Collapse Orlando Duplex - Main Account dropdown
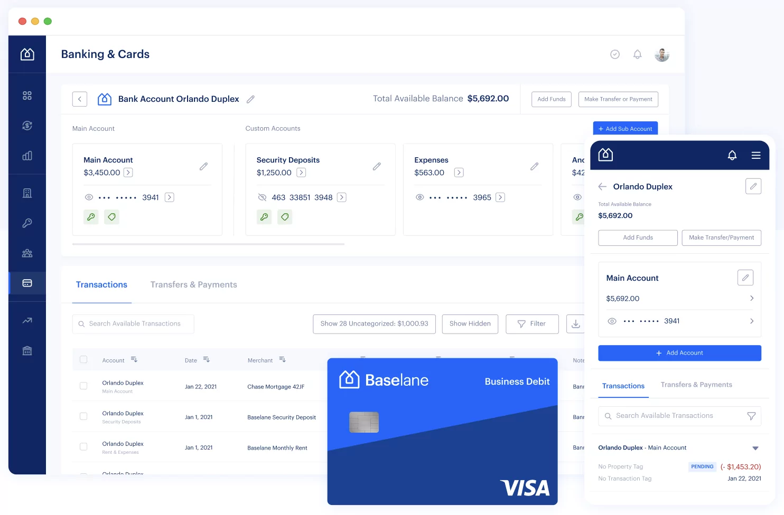Viewport: 784px width, 515px height. tap(755, 448)
